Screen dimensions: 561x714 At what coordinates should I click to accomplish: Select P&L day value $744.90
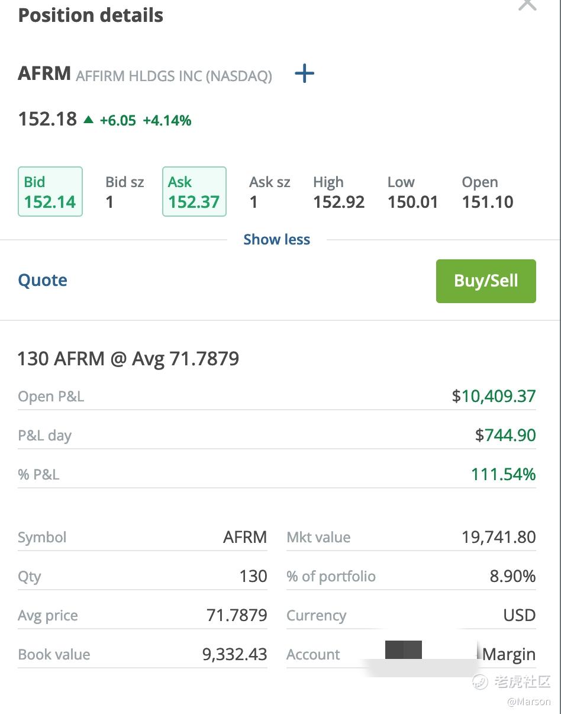505,435
